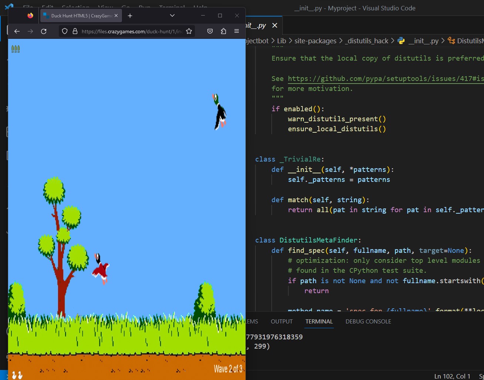484x380 pixels.
Task: Click the terminal output number 77931976318359
Action: (274, 337)
